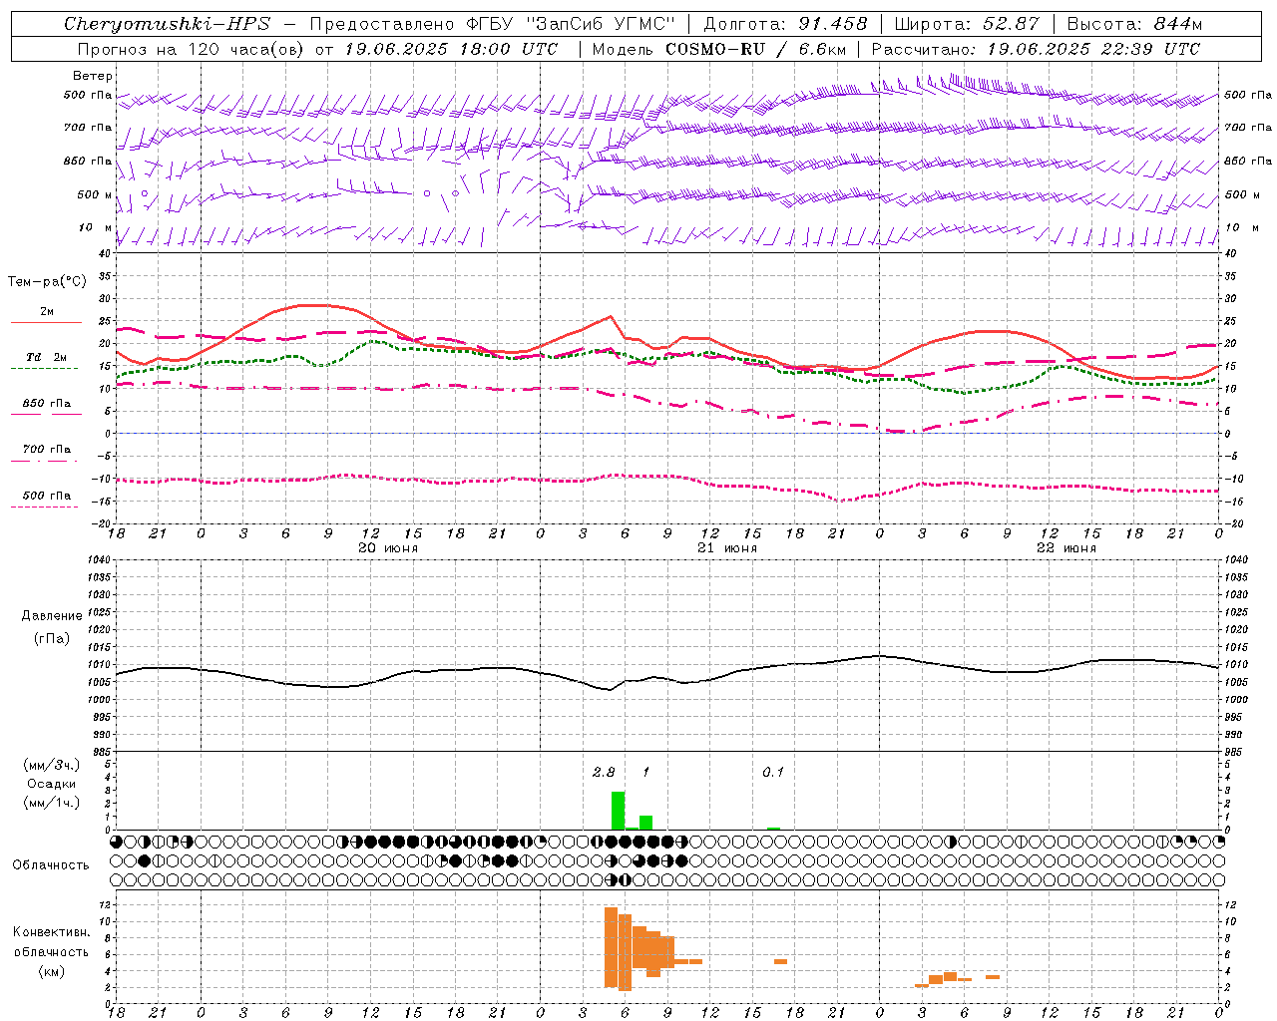Click the 'Конвективн.' convective cloud label
Screen dimensions: 1277x1021
(52, 932)
